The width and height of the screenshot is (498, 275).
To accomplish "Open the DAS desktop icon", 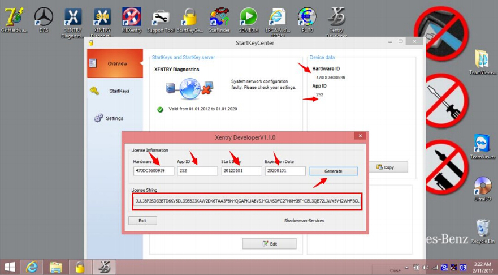I will point(44,17).
